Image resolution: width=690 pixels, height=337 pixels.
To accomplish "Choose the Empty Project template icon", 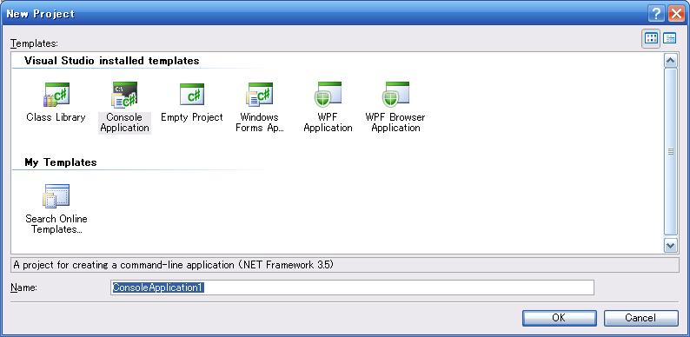I will 192,94.
